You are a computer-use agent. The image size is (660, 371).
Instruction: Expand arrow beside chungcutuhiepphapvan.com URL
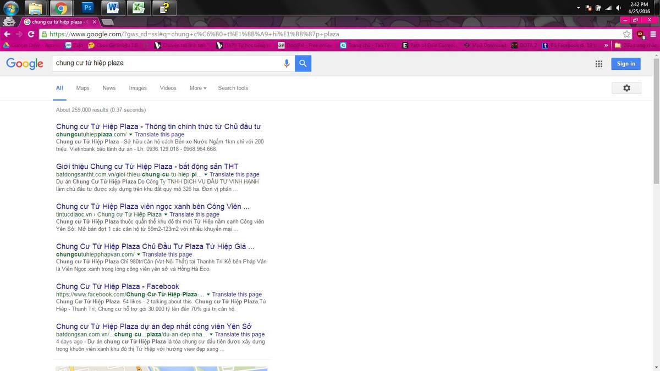pyautogui.click(x=139, y=255)
